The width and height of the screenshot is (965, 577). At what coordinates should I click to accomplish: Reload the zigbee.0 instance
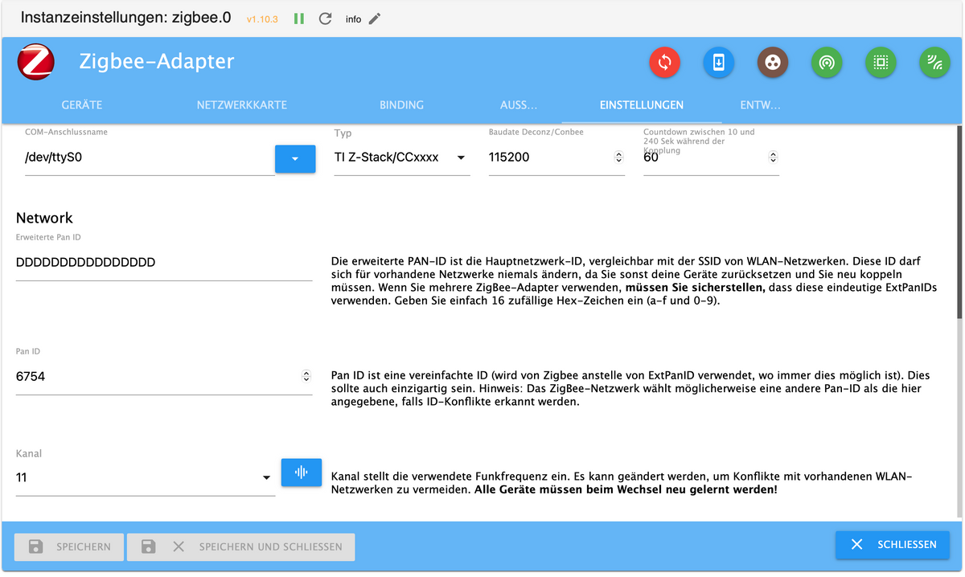325,18
